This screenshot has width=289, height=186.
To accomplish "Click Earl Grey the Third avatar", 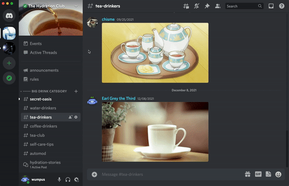I will [x=92, y=101].
